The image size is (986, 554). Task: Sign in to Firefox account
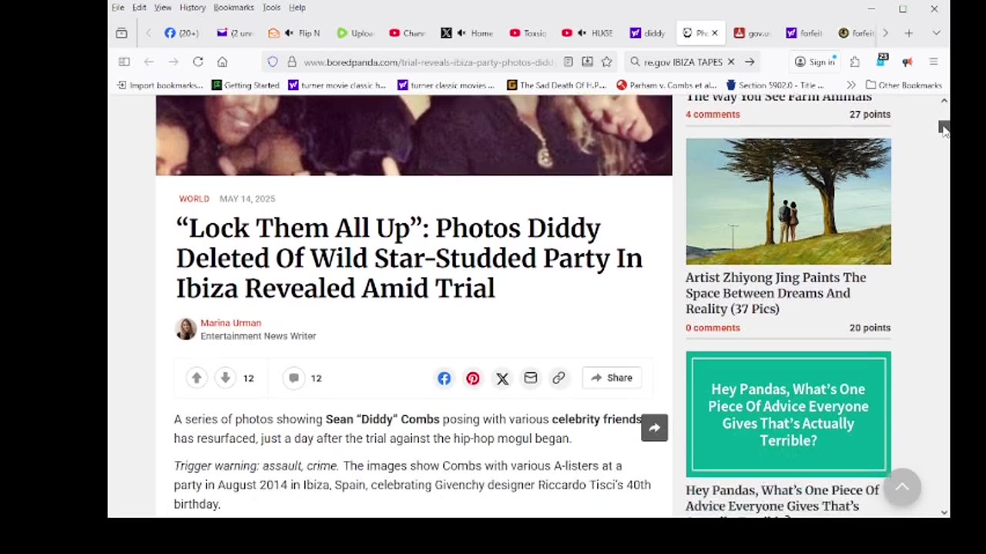(815, 62)
